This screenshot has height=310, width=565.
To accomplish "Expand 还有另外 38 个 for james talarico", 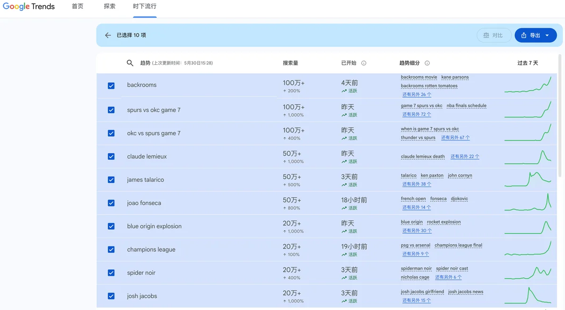I will 417,184.
